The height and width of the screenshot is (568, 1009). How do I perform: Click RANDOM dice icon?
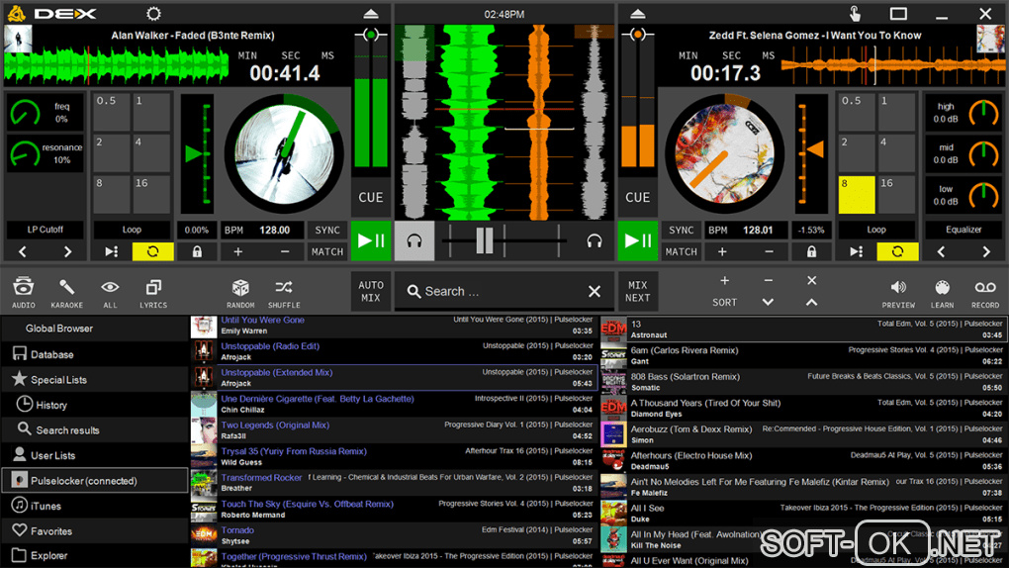point(240,292)
